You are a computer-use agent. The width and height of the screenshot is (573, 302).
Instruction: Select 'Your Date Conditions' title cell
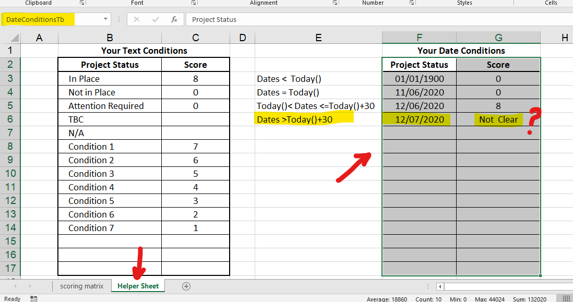461,51
